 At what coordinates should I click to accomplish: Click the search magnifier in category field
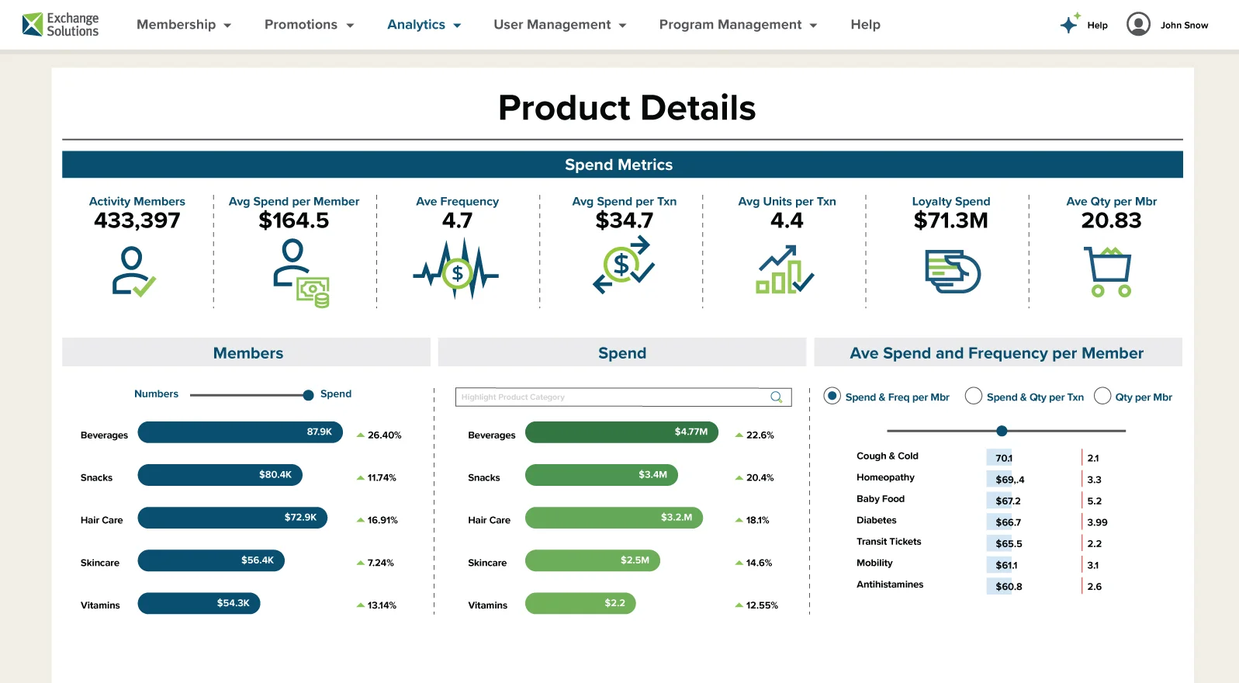point(776,397)
